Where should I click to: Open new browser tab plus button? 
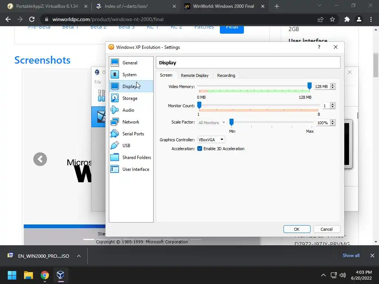coord(277,6)
